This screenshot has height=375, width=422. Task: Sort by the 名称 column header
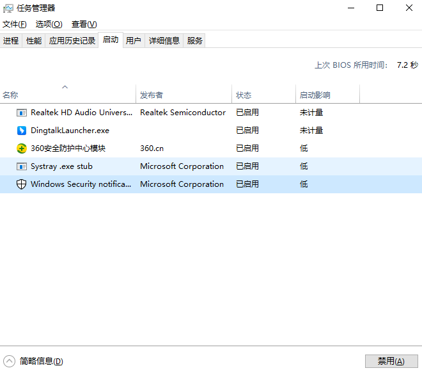10,95
